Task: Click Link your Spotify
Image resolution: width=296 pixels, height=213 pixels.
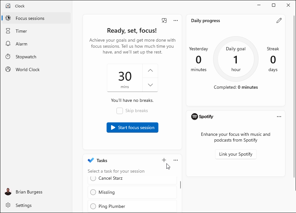Action: tap(236, 154)
